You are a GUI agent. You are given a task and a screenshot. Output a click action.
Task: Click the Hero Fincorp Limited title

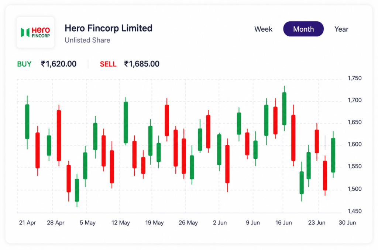pyautogui.click(x=109, y=28)
